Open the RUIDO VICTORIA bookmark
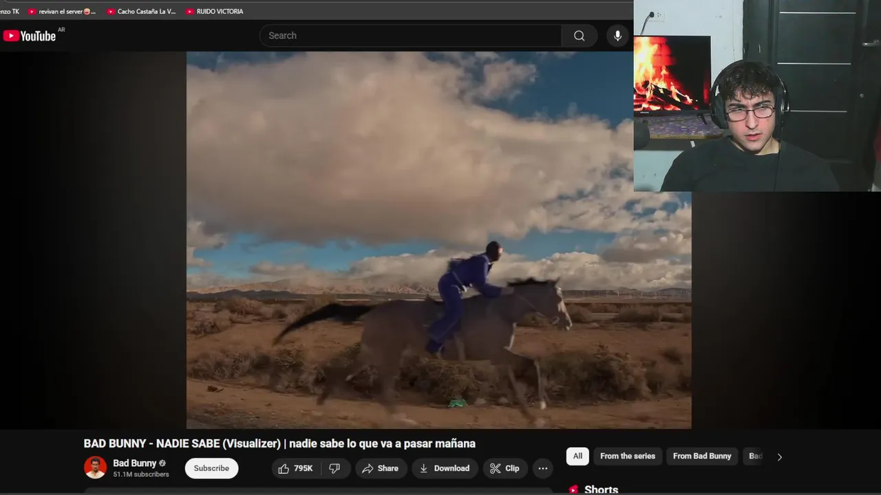Viewport: 881px width, 495px height. pos(215,11)
